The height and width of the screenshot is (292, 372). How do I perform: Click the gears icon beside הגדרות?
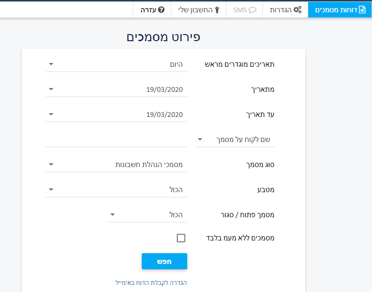[297, 10]
